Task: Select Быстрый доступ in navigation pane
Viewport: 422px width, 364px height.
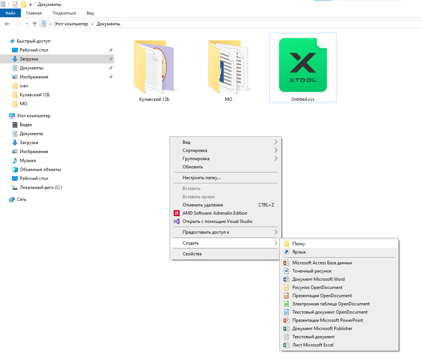Action: tap(33, 41)
